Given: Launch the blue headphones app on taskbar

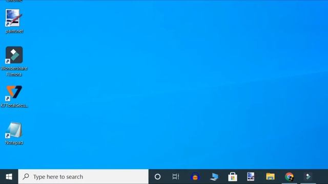Looking at the screenshot, I should point(195,177).
